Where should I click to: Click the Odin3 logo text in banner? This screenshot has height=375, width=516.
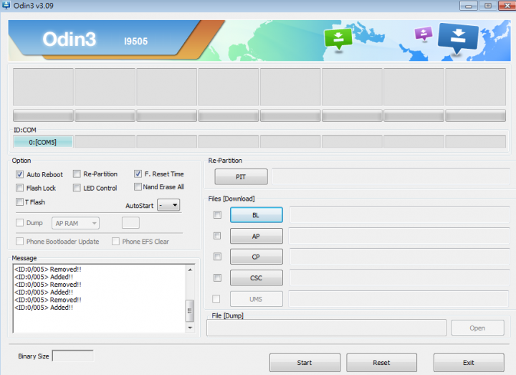[x=70, y=39]
